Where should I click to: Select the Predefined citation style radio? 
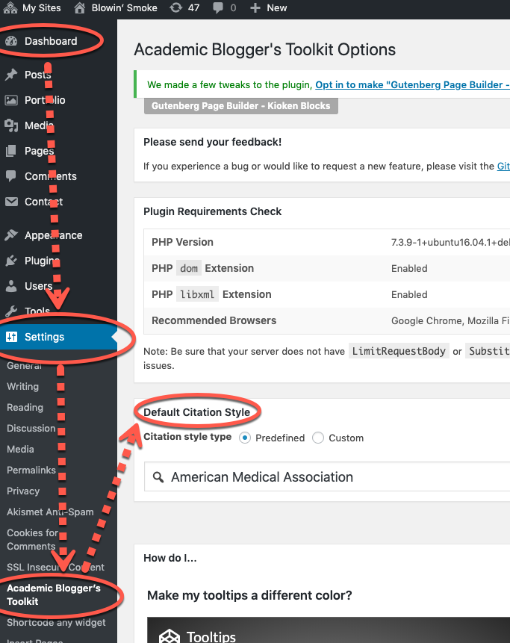(245, 438)
